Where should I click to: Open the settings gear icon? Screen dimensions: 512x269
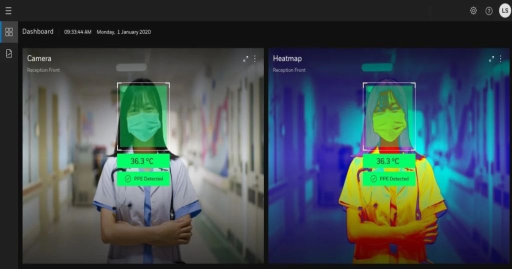(473, 11)
